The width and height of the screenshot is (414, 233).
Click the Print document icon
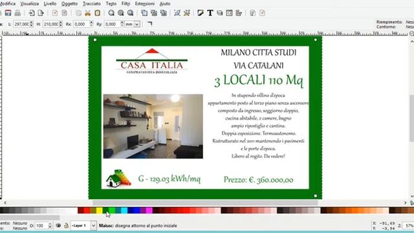coord(17,13)
